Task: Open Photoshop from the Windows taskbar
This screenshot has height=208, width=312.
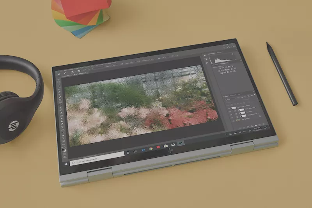Action: 181,143
